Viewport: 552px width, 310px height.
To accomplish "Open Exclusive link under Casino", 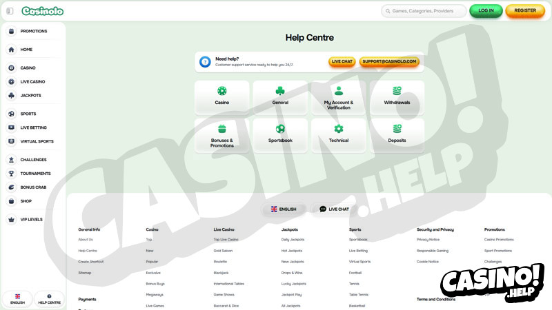I will click(x=153, y=273).
